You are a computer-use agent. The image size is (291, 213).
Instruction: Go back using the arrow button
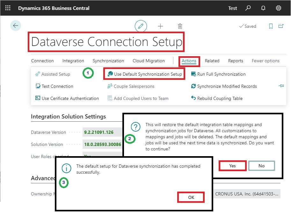click(x=16, y=26)
